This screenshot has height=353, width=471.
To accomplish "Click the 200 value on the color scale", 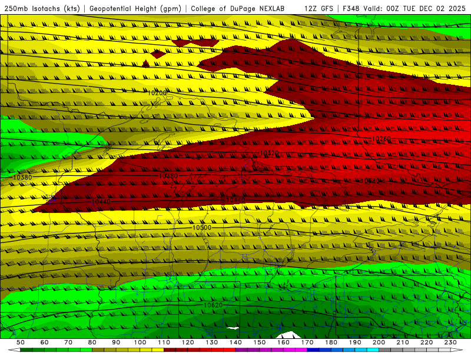I will [379, 342].
